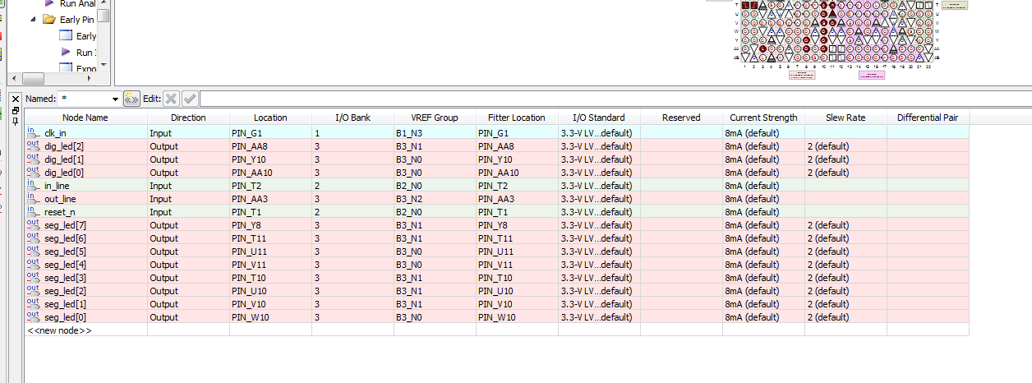The width and height of the screenshot is (1032, 383).
Task: Click the input pin icon for clk_in
Action: 33,132
